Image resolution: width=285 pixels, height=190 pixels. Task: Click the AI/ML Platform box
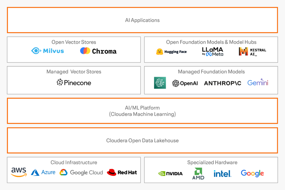(x=142, y=111)
